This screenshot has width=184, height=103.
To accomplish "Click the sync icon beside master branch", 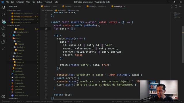I will [x=14, y=102].
